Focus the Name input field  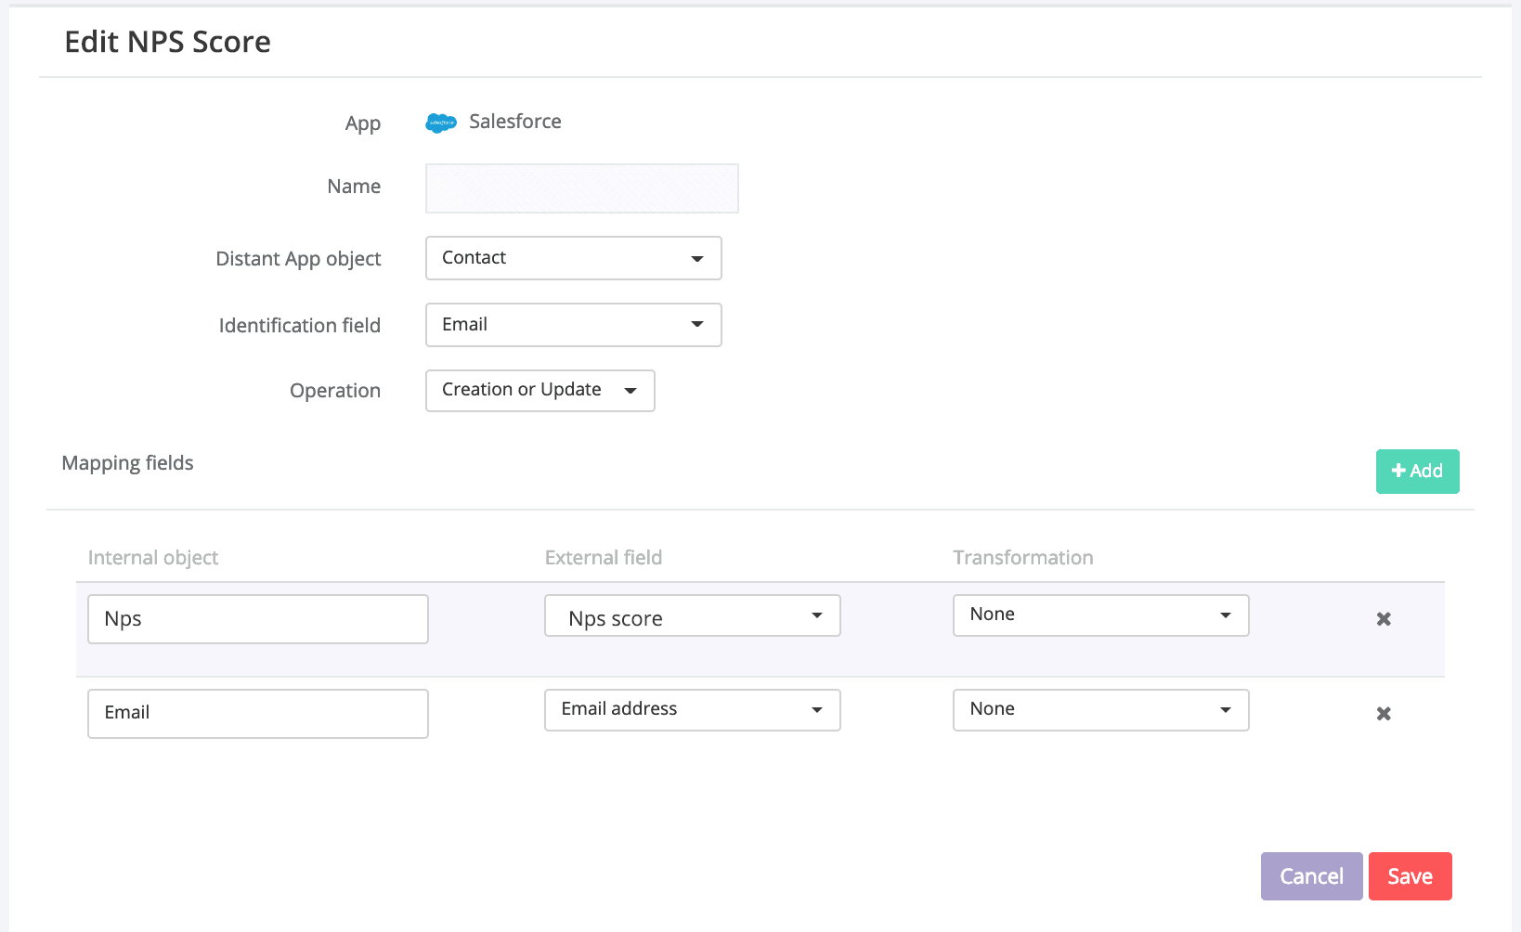(x=582, y=188)
